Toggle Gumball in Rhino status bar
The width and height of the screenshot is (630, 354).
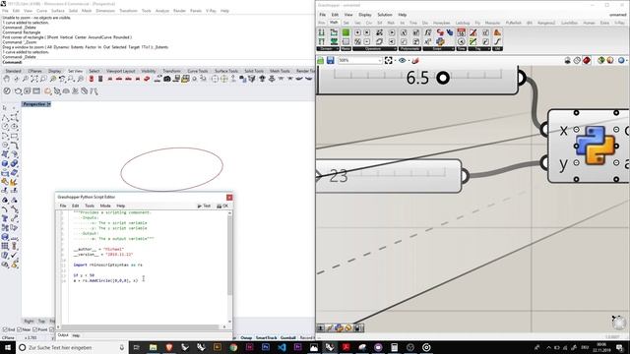point(288,337)
